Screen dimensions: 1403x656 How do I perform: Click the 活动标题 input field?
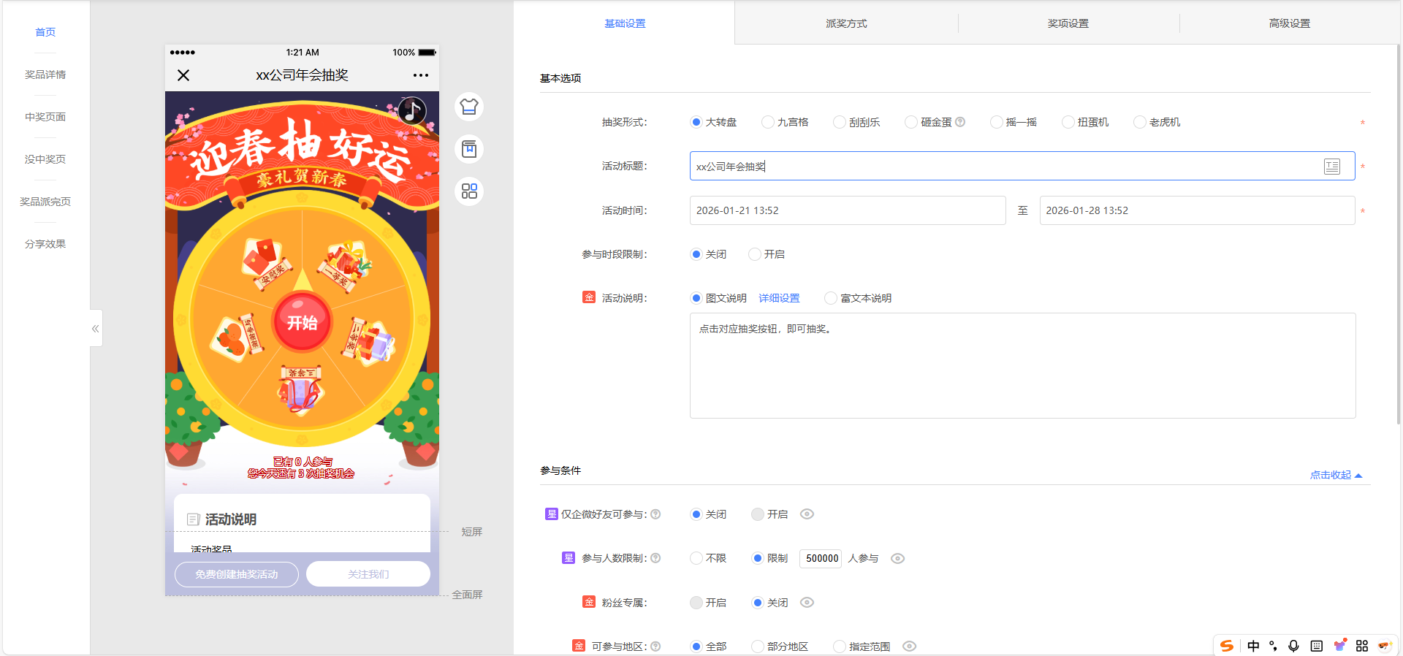(1022, 167)
